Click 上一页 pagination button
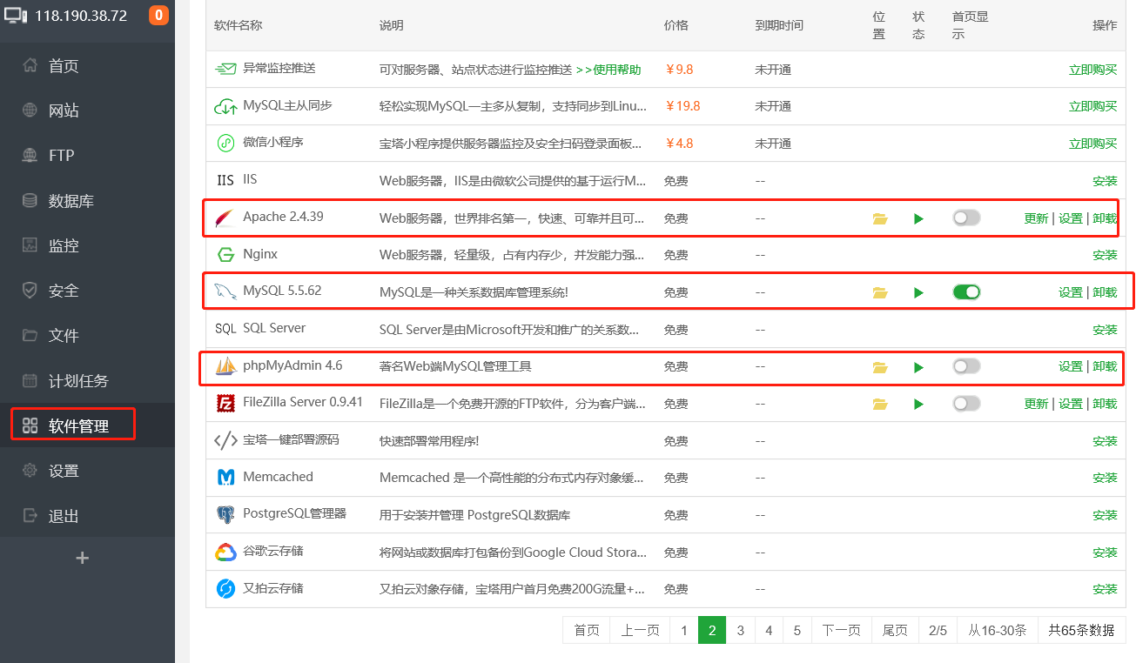 coord(641,630)
